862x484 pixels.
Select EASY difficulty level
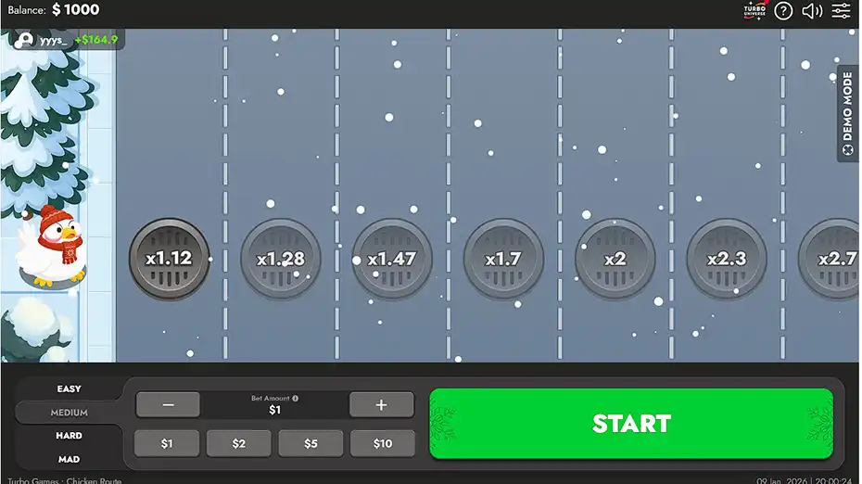[70, 389]
